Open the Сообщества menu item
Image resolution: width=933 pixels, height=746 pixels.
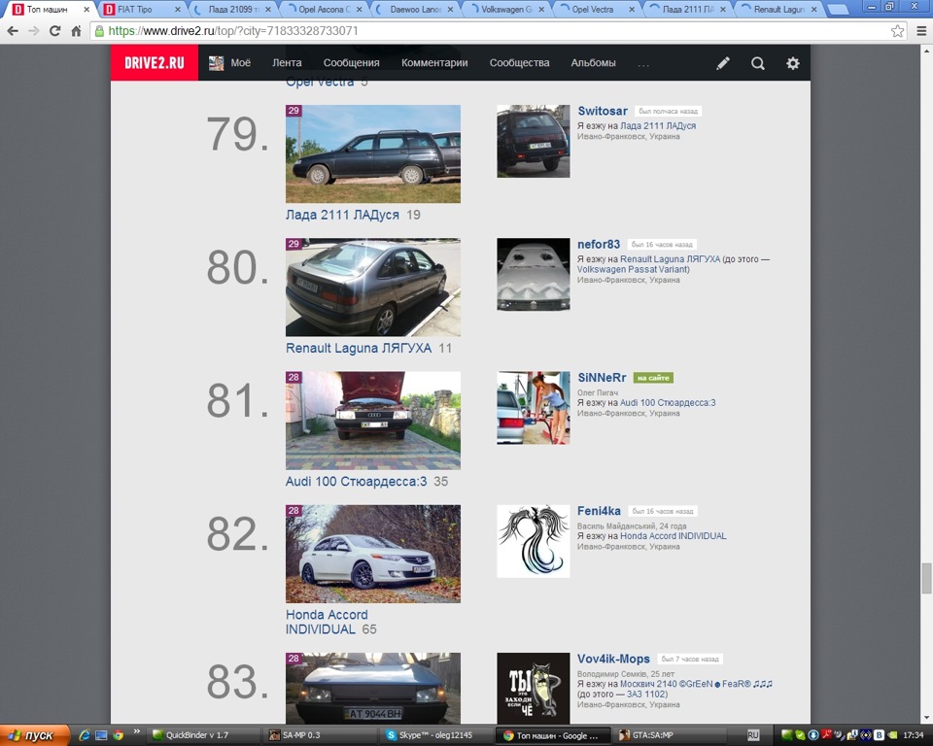tap(519, 62)
